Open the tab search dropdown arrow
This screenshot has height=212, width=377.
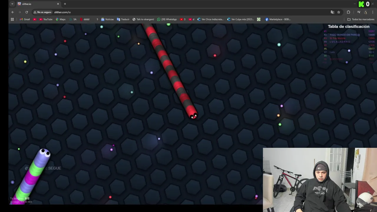coord(12,4)
